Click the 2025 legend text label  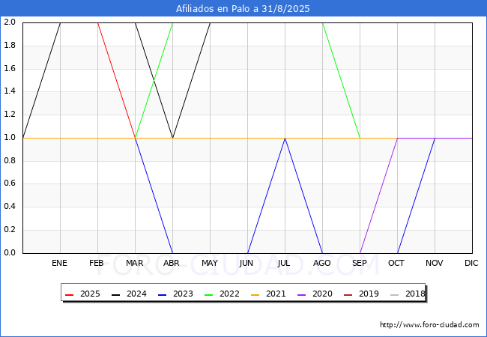click(x=90, y=294)
